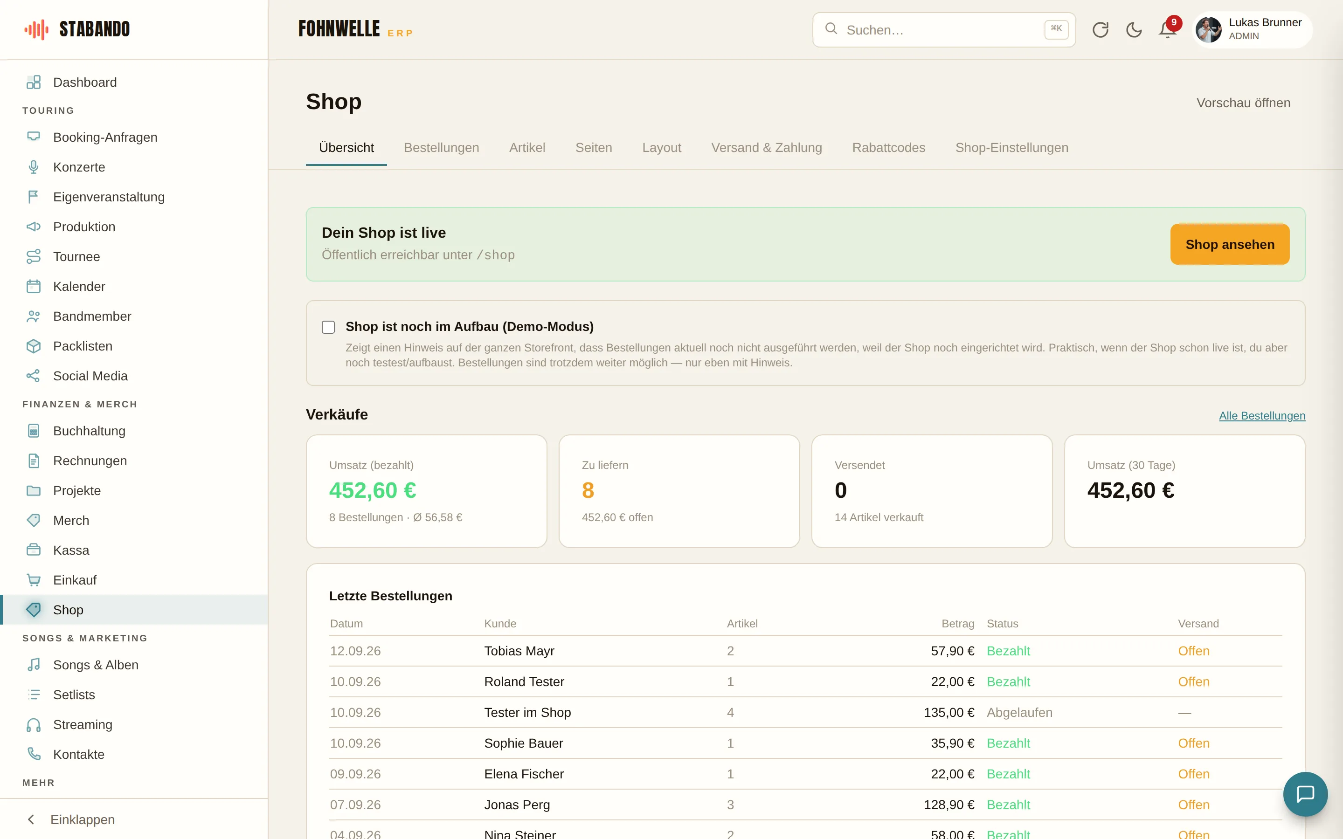Switch to the Artikel tab
The width and height of the screenshot is (1343, 839).
[527, 148]
